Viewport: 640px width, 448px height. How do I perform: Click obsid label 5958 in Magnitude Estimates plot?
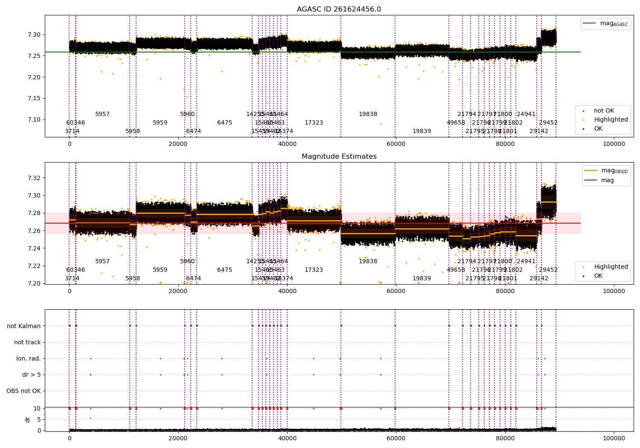pos(133,279)
